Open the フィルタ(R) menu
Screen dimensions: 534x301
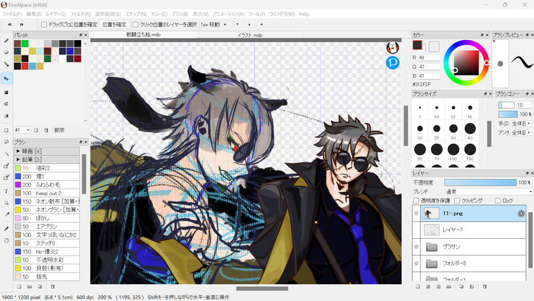(80, 14)
